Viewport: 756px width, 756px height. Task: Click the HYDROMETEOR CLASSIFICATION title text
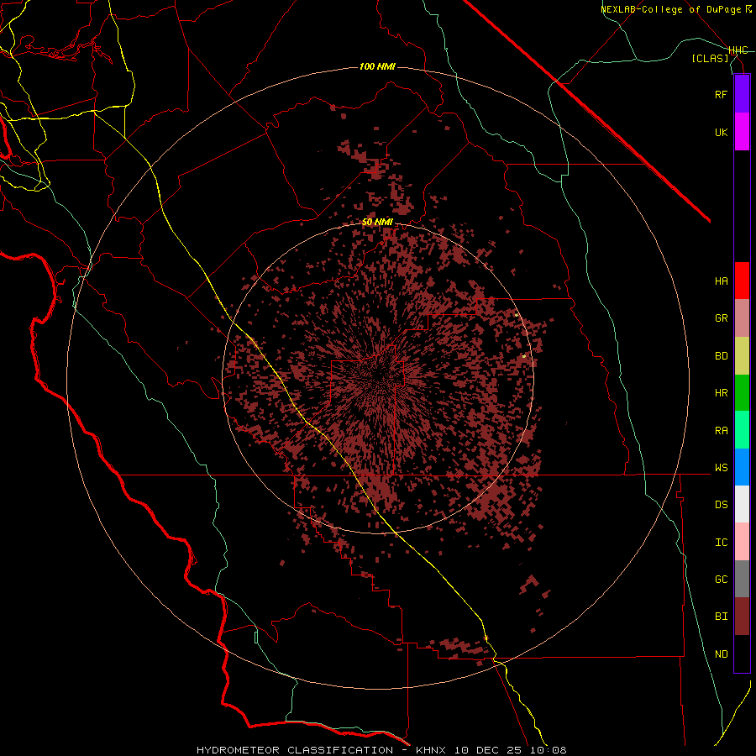click(295, 750)
